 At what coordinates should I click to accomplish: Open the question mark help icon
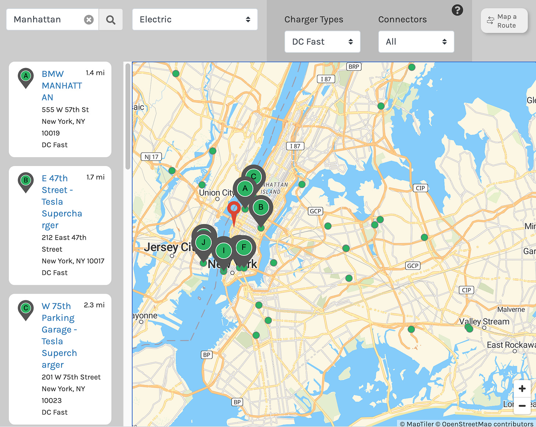pos(457,10)
